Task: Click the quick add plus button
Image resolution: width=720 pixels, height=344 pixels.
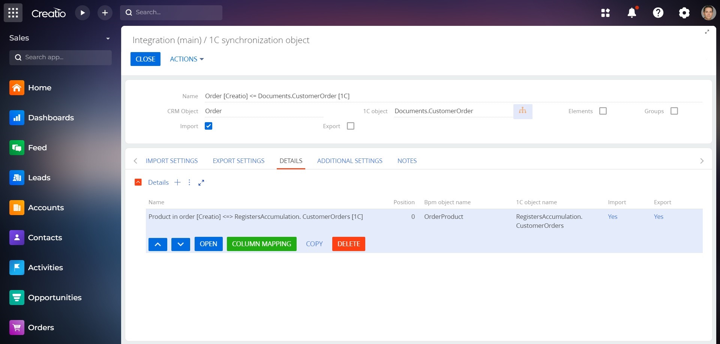Action: point(105,13)
